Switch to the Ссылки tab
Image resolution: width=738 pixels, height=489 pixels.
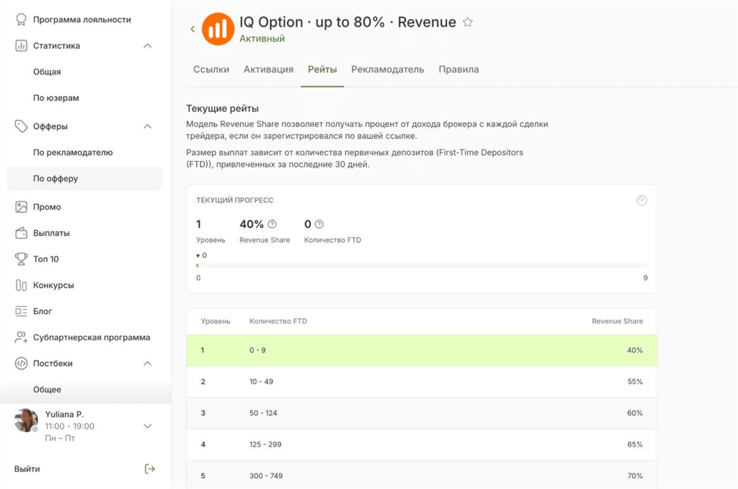point(211,70)
